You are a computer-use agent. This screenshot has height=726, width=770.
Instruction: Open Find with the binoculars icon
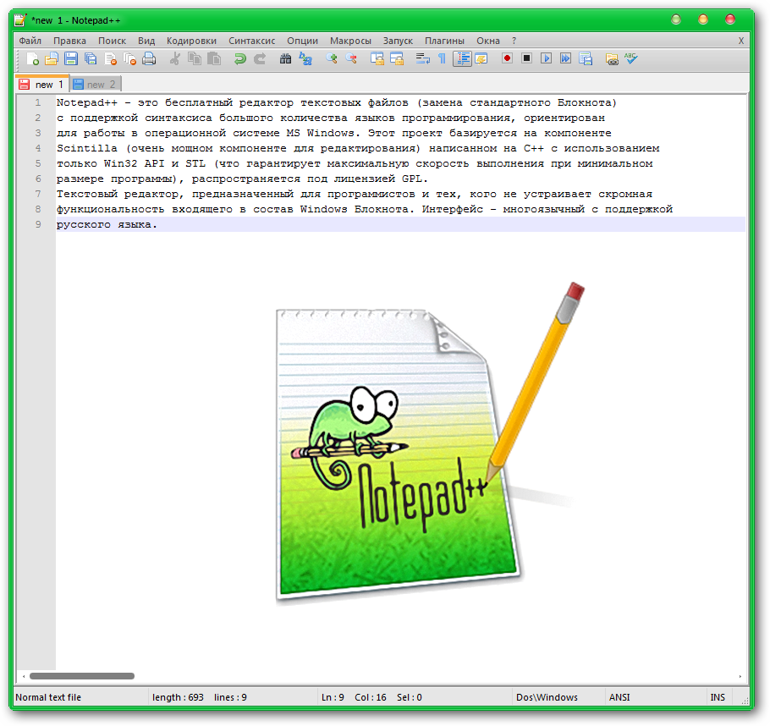[x=285, y=59]
